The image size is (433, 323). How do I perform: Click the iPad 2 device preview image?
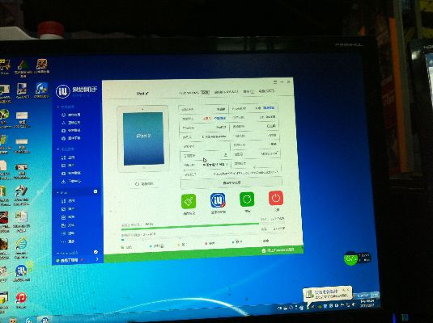tap(143, 138)
